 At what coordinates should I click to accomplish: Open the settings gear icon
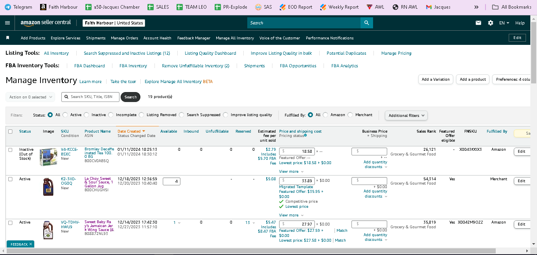[x=491, y=23]
